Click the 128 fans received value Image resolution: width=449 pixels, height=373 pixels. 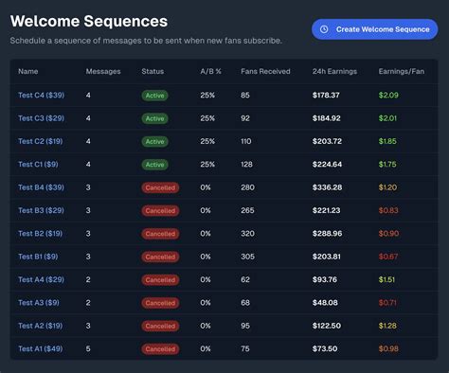[246, 164]
